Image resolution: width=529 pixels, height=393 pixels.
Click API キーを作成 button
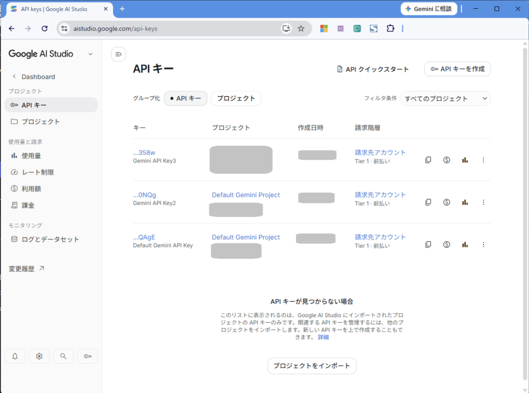pyautogui.click(x=457, y=69)
